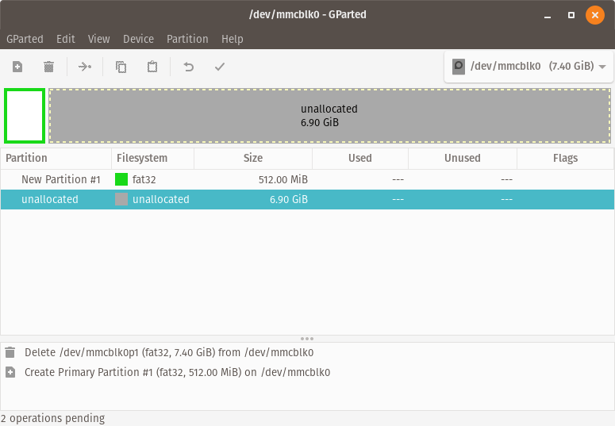The width and height of the screenshot is (615, 426).
Task: Click the Resize/Move toolbar icon
Action: 85,67
